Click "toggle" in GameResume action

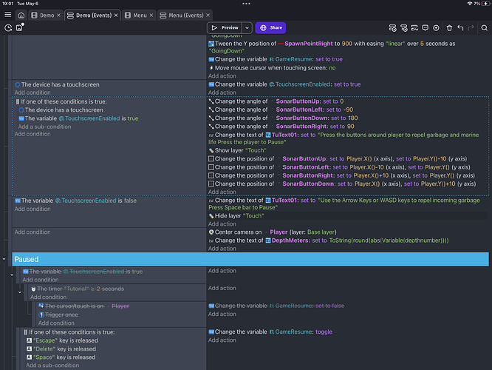324,332
